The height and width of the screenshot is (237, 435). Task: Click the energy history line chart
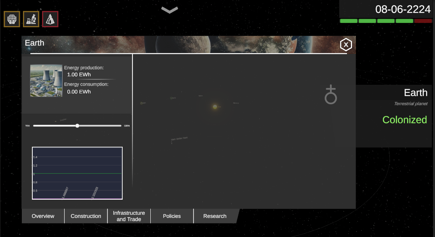(77, 173)
